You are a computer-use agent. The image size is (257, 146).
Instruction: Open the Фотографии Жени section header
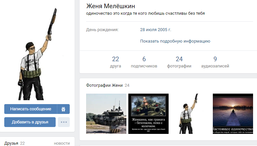tap(104, 85)
